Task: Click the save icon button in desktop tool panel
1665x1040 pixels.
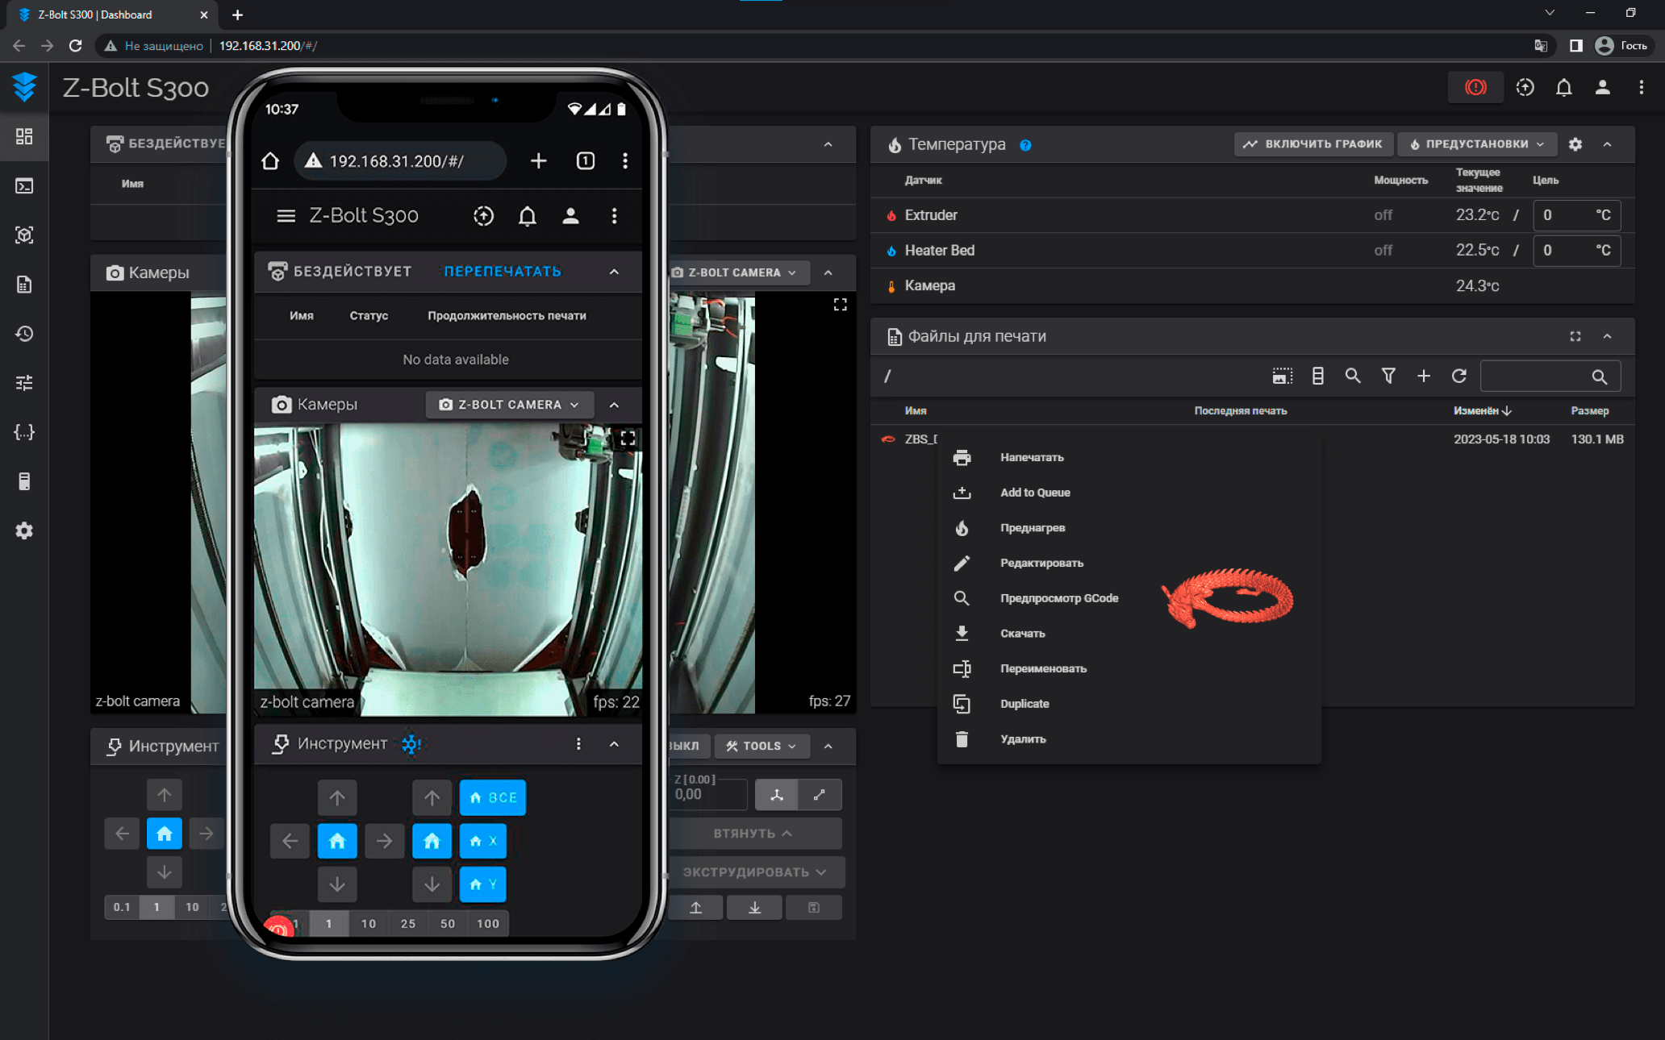Action: [x=814, y=908]
